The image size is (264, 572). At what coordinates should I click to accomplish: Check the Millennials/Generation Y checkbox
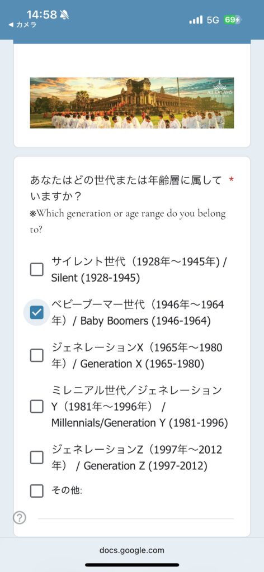36,407
